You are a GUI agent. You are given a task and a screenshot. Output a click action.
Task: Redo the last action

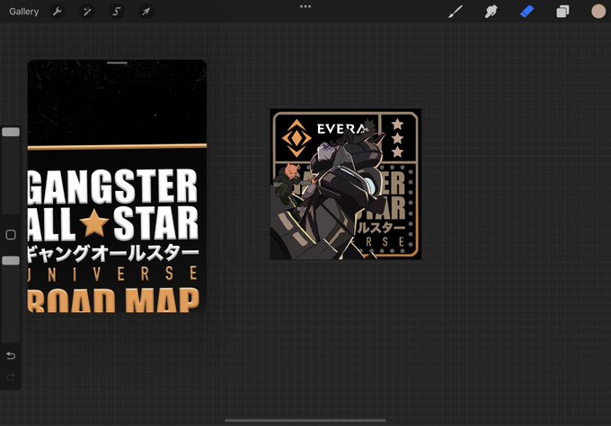click(11, 377)
